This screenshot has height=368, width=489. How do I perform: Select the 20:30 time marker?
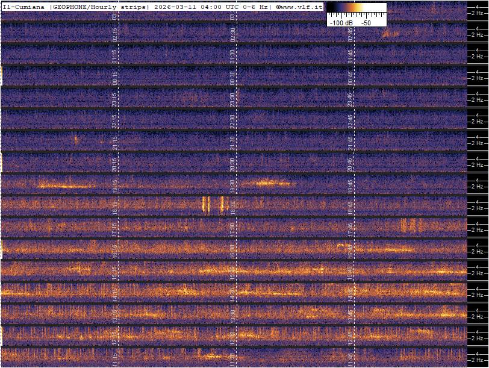coord(232,164)
